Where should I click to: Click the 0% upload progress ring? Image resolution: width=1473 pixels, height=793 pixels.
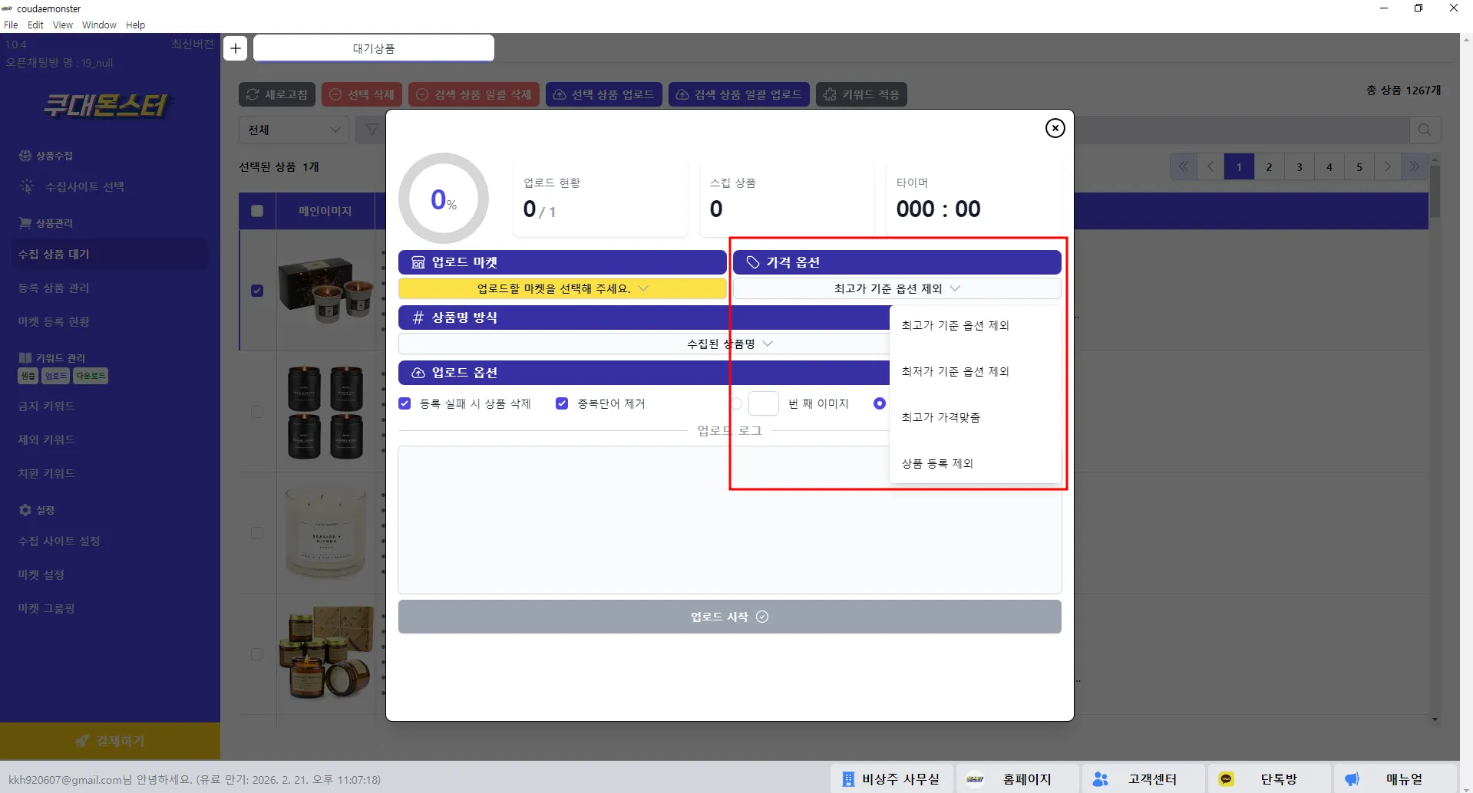444,199
